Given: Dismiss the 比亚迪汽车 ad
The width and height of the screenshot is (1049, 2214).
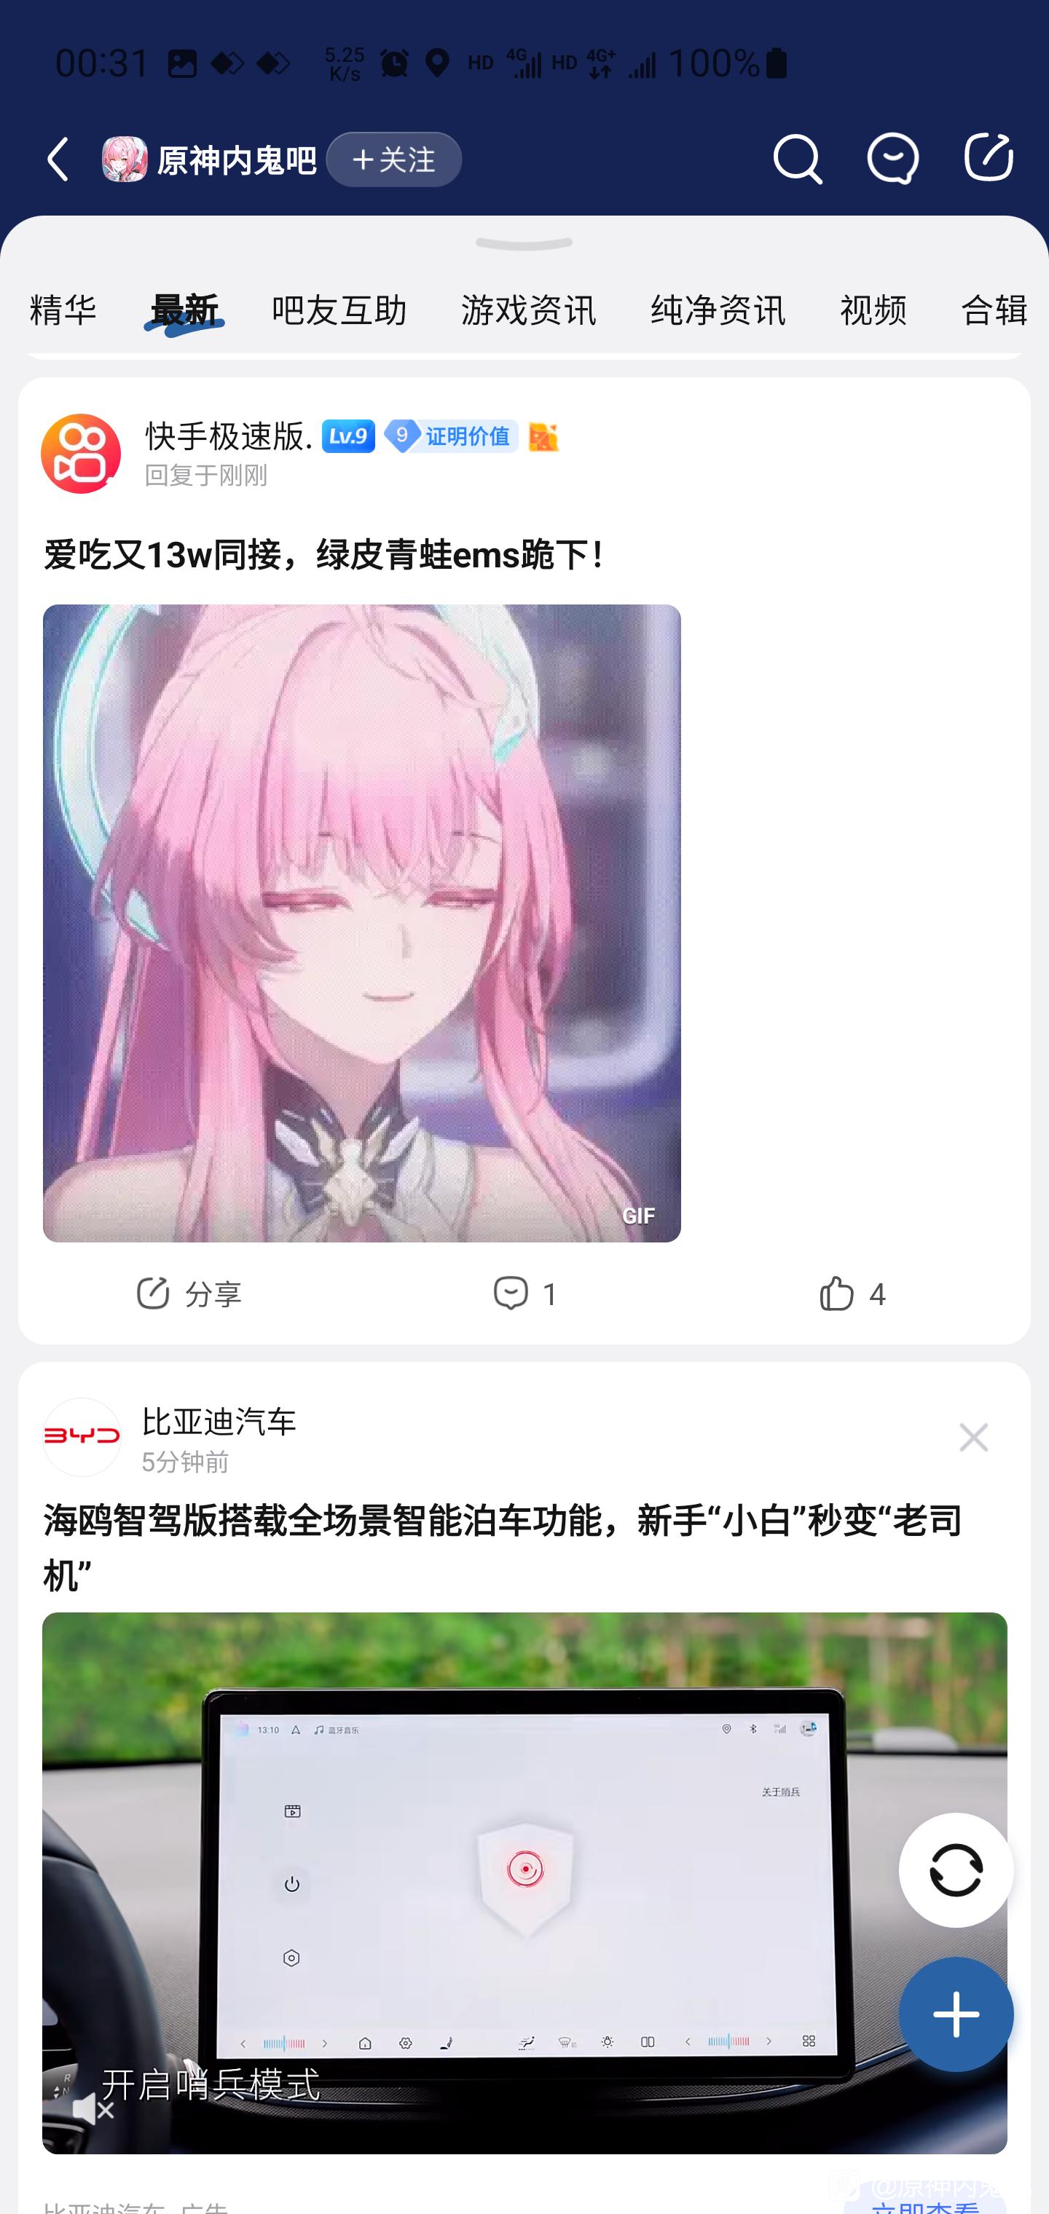Looking at the screenshot, I should point(973,1437).
